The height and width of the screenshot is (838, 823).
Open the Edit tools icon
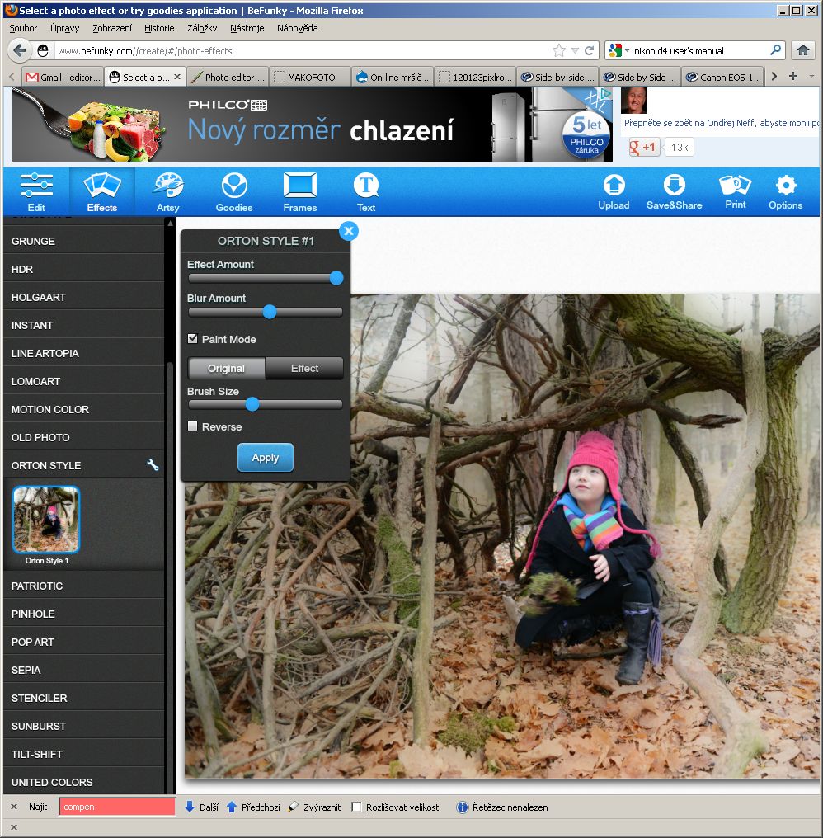pos(36,186)
